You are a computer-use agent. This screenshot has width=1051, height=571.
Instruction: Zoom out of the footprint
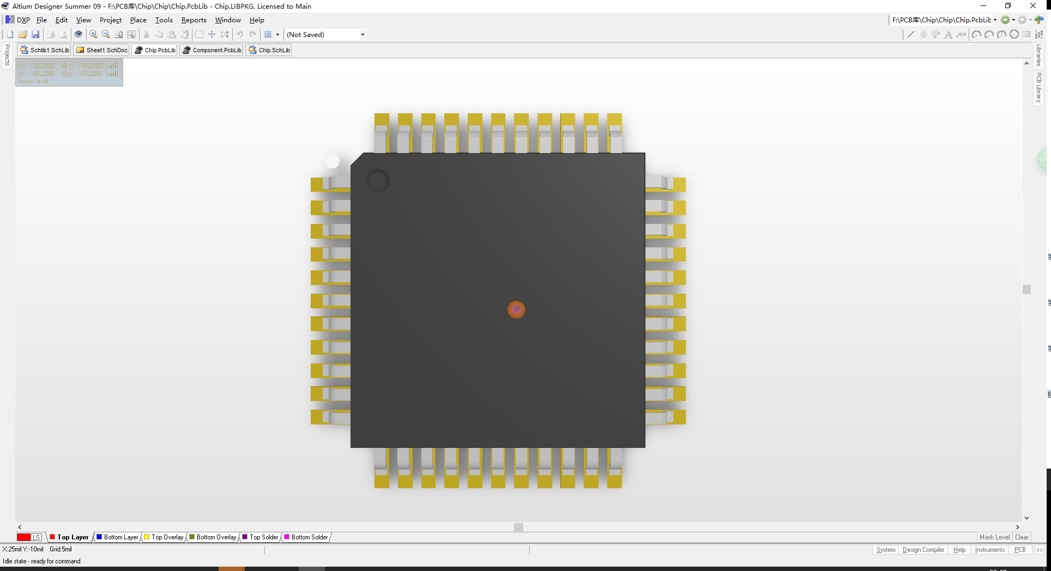[x=106, y=34]
